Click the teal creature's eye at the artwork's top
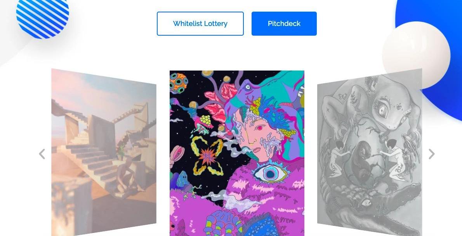The height and width of the screenshot is (236, 462). pos(248,86)
